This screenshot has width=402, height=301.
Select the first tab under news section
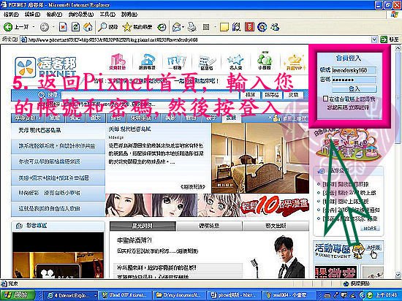click(143, 226)
